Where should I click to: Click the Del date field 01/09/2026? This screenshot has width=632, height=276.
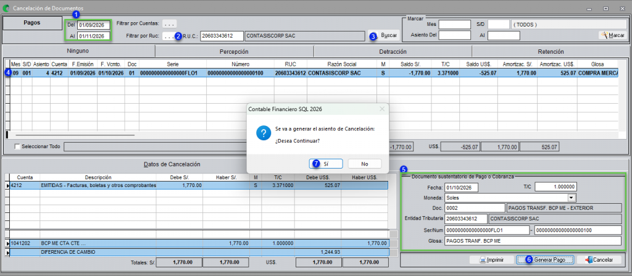tap(94, 25)
